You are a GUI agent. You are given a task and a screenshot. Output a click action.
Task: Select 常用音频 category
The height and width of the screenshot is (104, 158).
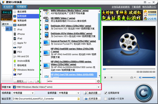[26, 21]
